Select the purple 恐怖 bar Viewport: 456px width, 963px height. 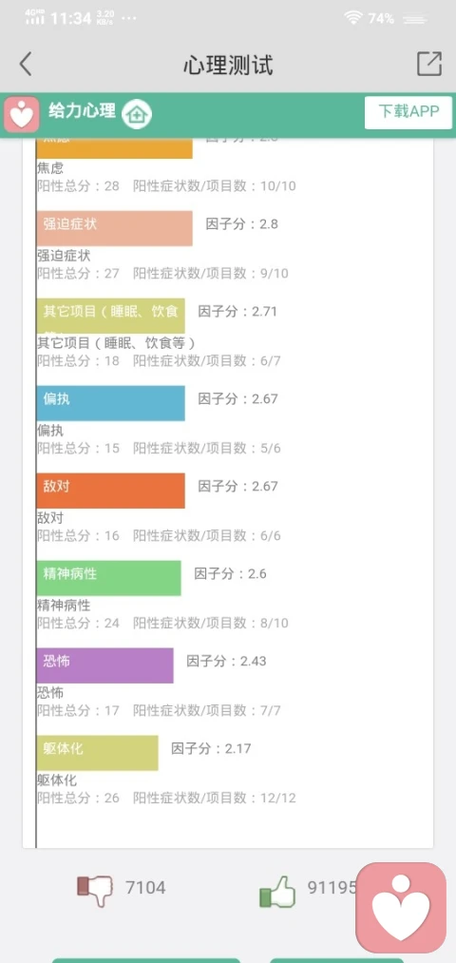point(104,665)
